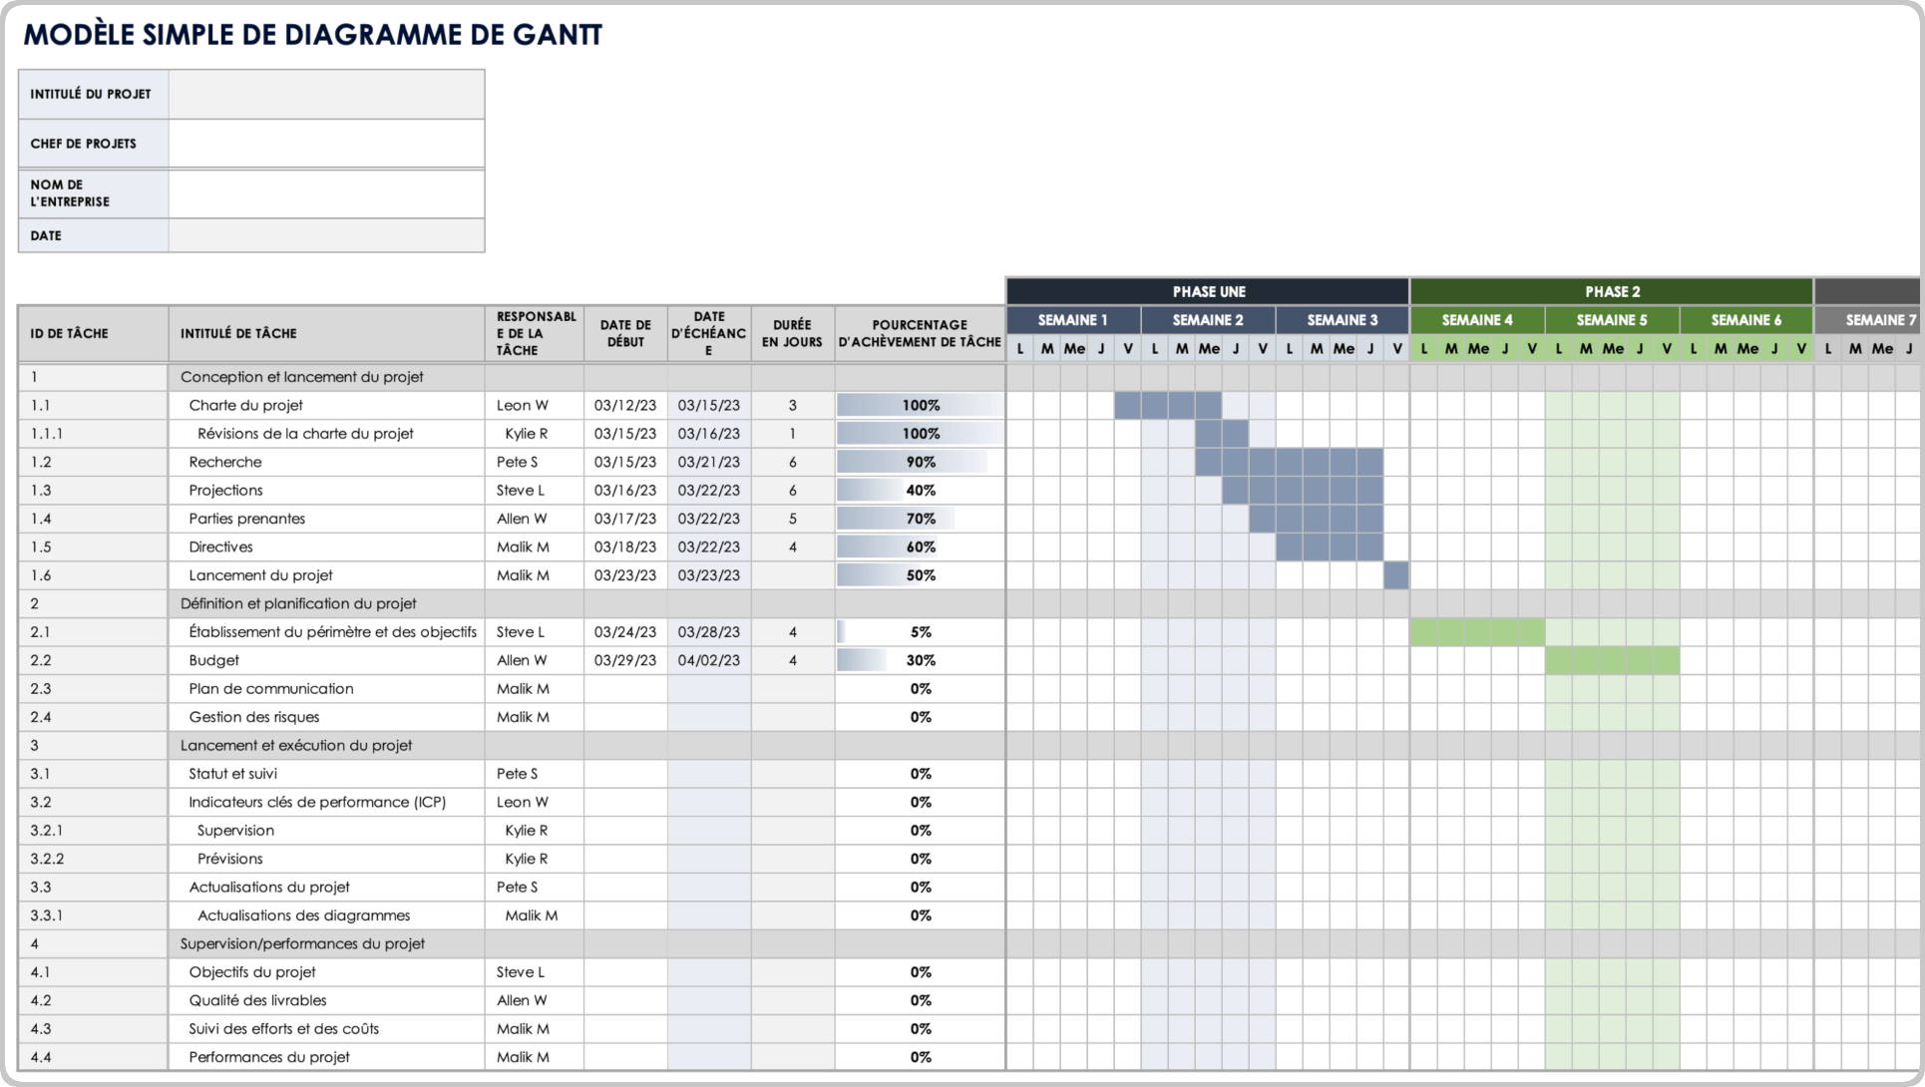
Task: Click 'Leon W' owner of Charte du projet
Action: 523,405
